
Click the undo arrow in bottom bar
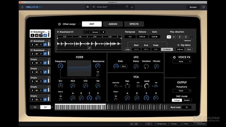132,124
